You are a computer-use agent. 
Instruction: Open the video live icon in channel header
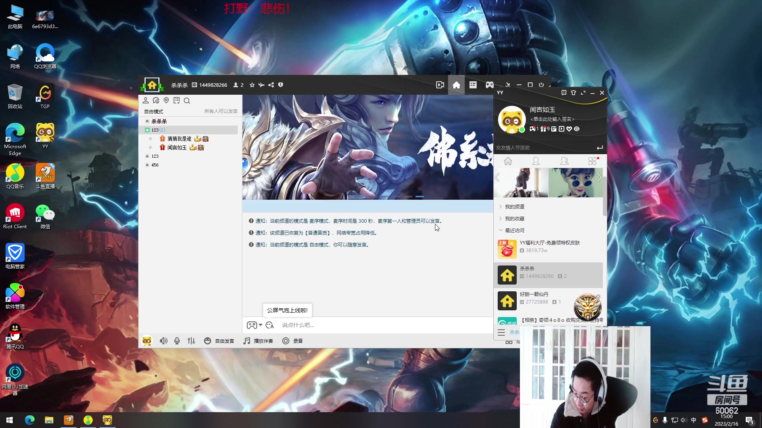click(440, 85)
